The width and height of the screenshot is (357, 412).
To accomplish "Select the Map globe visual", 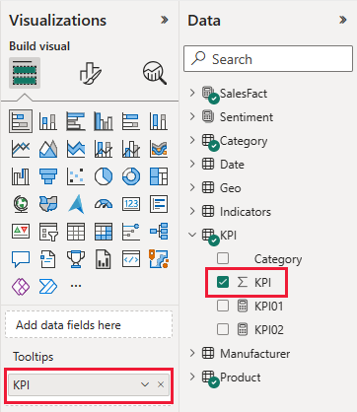I will 21,204.
